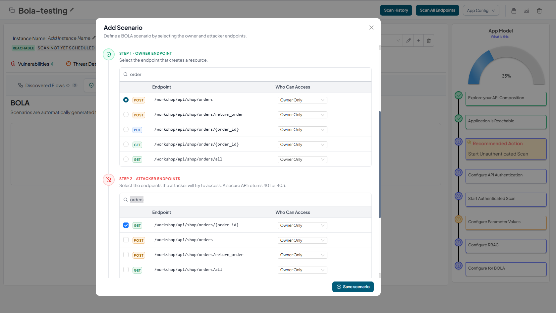Uncheck GET orders/{order_id} attacker endpoint
Screen dimensions: 556x313
click(x=126, y=225)
